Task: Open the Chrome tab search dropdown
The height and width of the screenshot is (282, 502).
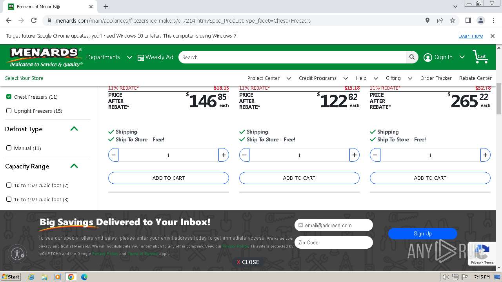Action: [x=455, y=7]
